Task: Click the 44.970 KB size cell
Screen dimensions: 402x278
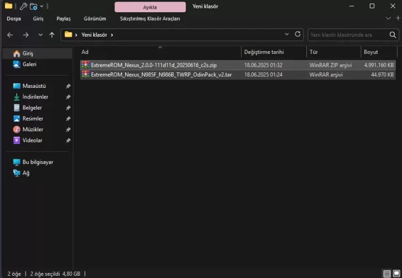Action: pos(382,75)
